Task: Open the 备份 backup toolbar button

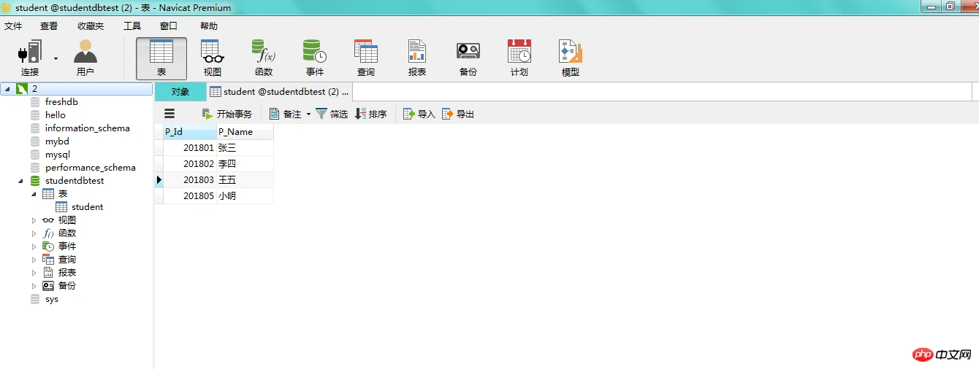Action: [x=468, y=58]
